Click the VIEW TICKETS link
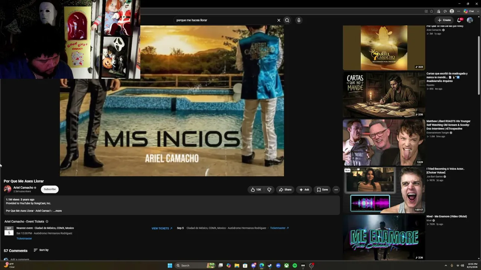Screen dimensions: 481x270 [x=162, y=228]
